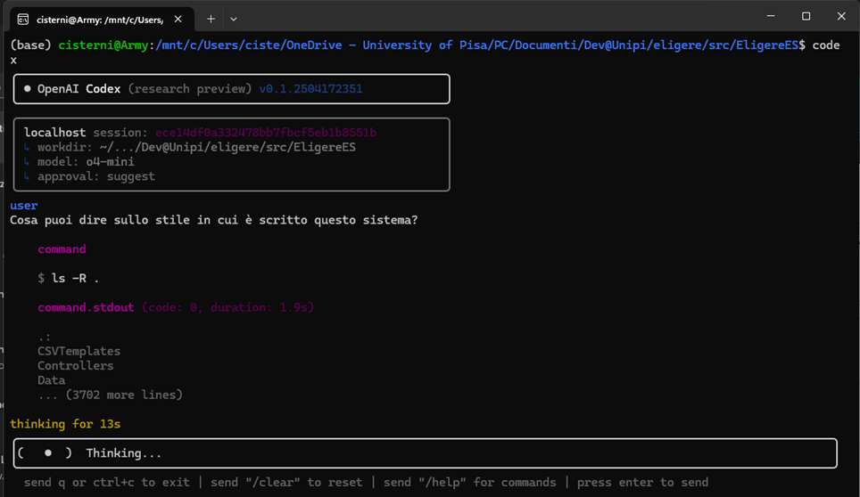Click the code: 0, duration: 1.9s text
Viewport: 860px width, 497px height.
click(x=228, y=307)
